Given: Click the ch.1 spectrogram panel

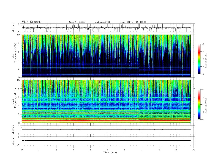Looking at the screenshot, I should point(106,56).
